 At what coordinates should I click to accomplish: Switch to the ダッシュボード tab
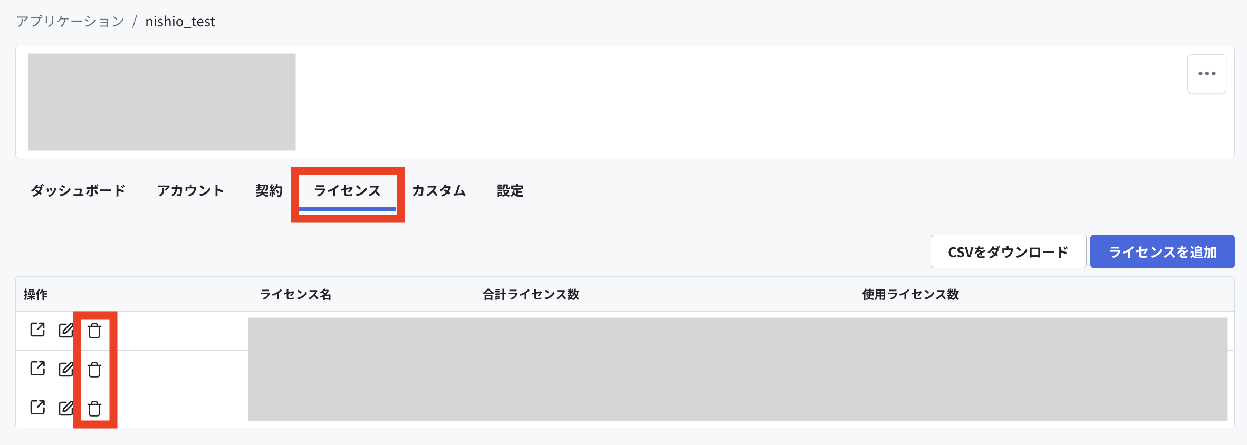pyautogui.click(x=78, y=190)
